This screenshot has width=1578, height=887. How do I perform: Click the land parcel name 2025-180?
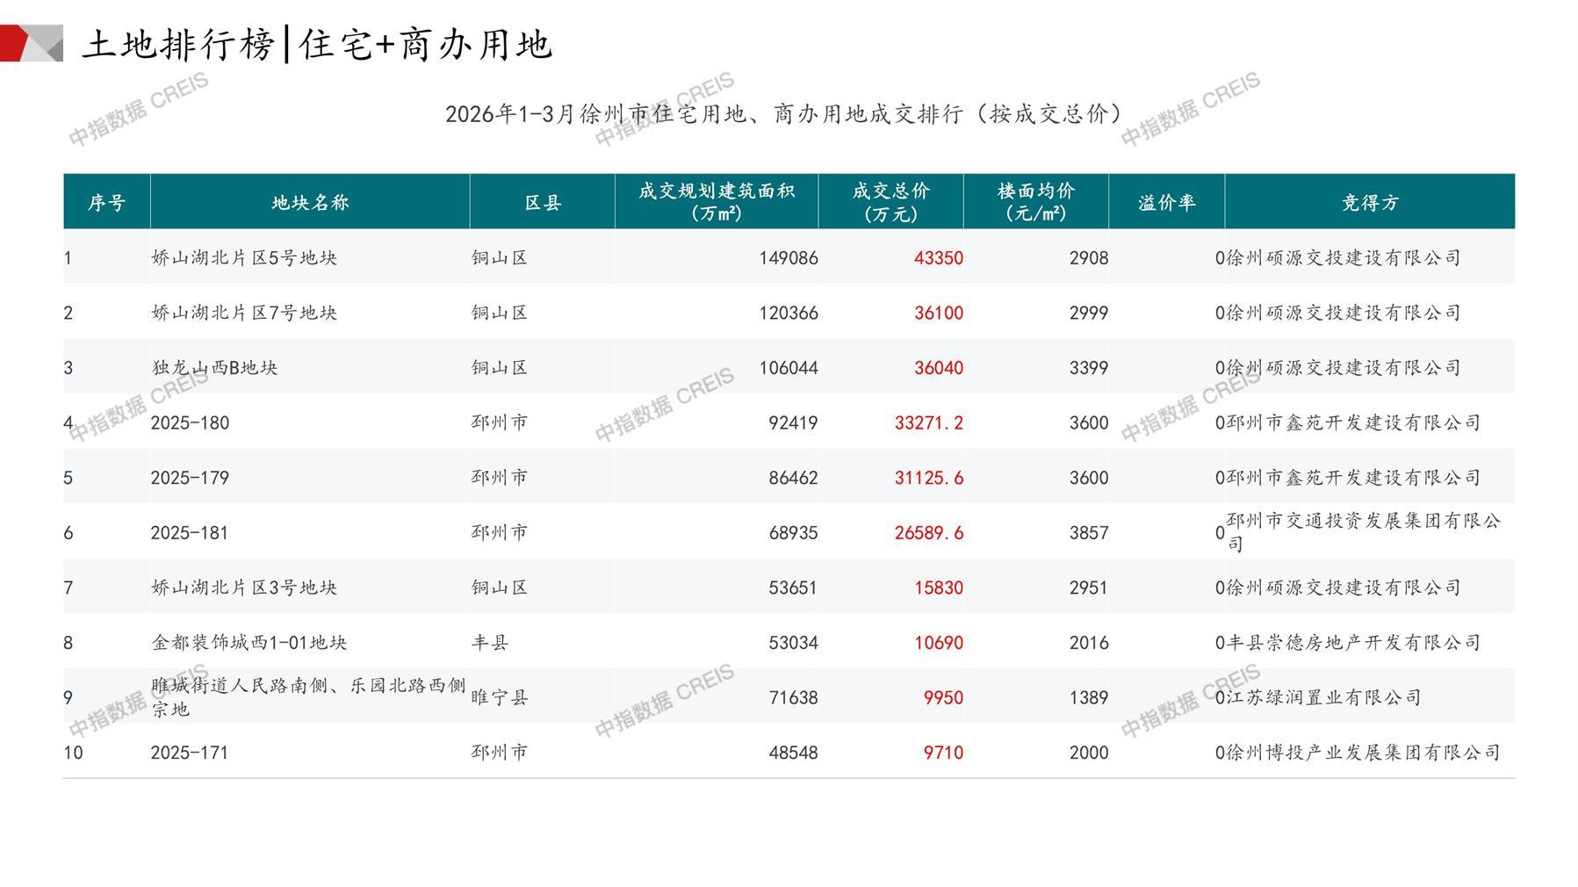[190, 423]
